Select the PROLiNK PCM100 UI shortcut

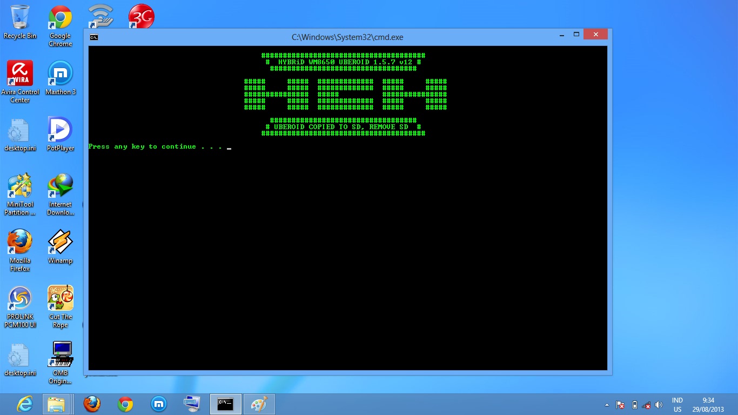click(20, 307)
